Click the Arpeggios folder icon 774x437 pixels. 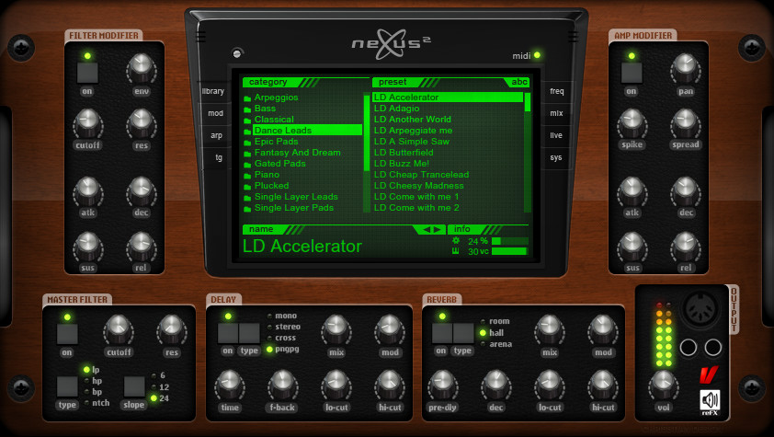click(x=247, y=98)
